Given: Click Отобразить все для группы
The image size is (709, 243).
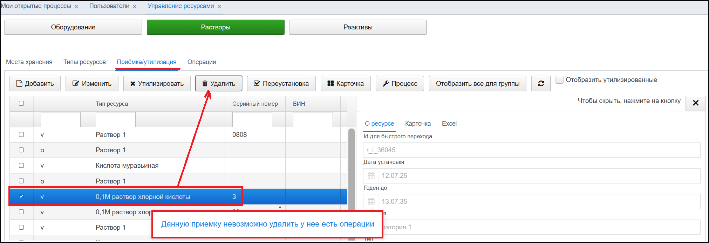Looking at the screenshot, I should click(x=478, y=84).
